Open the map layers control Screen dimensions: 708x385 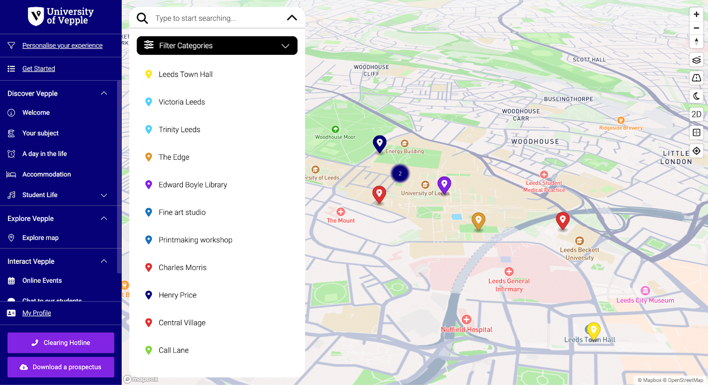tap(696, 60)
